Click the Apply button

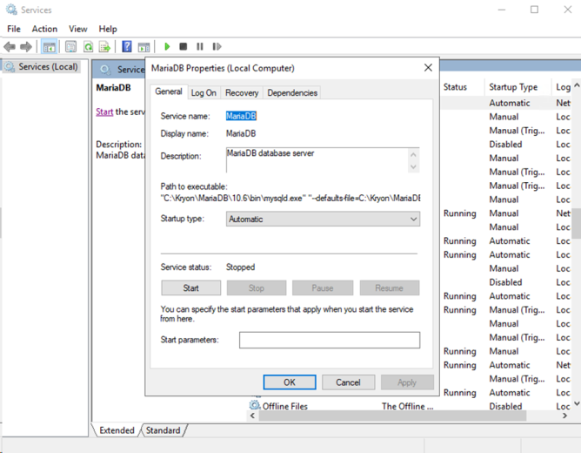(x=407, y=382)
